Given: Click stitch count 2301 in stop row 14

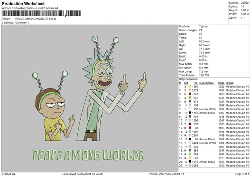Looking at the screenshot, I should 195,136.
